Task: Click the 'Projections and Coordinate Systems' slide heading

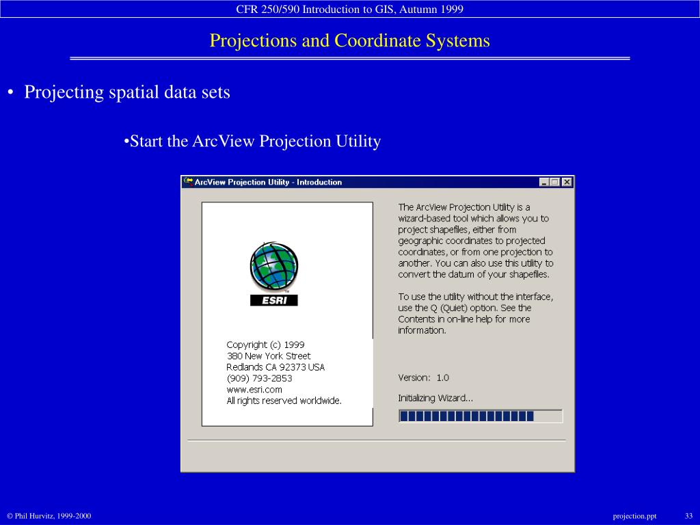Action: click(349, 40)
